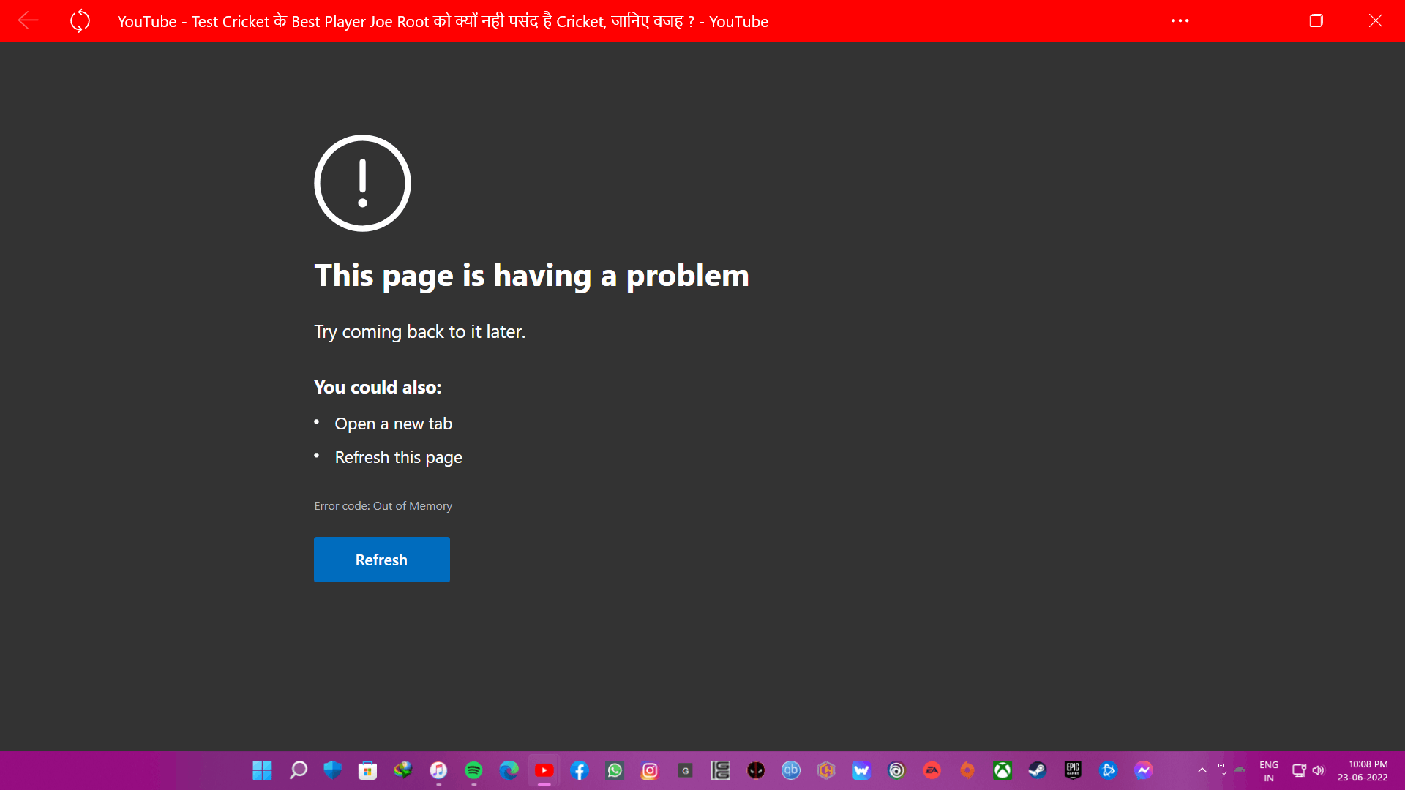Viewport: 1405px width, 790px height.
Task: Open Epic Games Launcher icon
Action: coord(1073,770)
